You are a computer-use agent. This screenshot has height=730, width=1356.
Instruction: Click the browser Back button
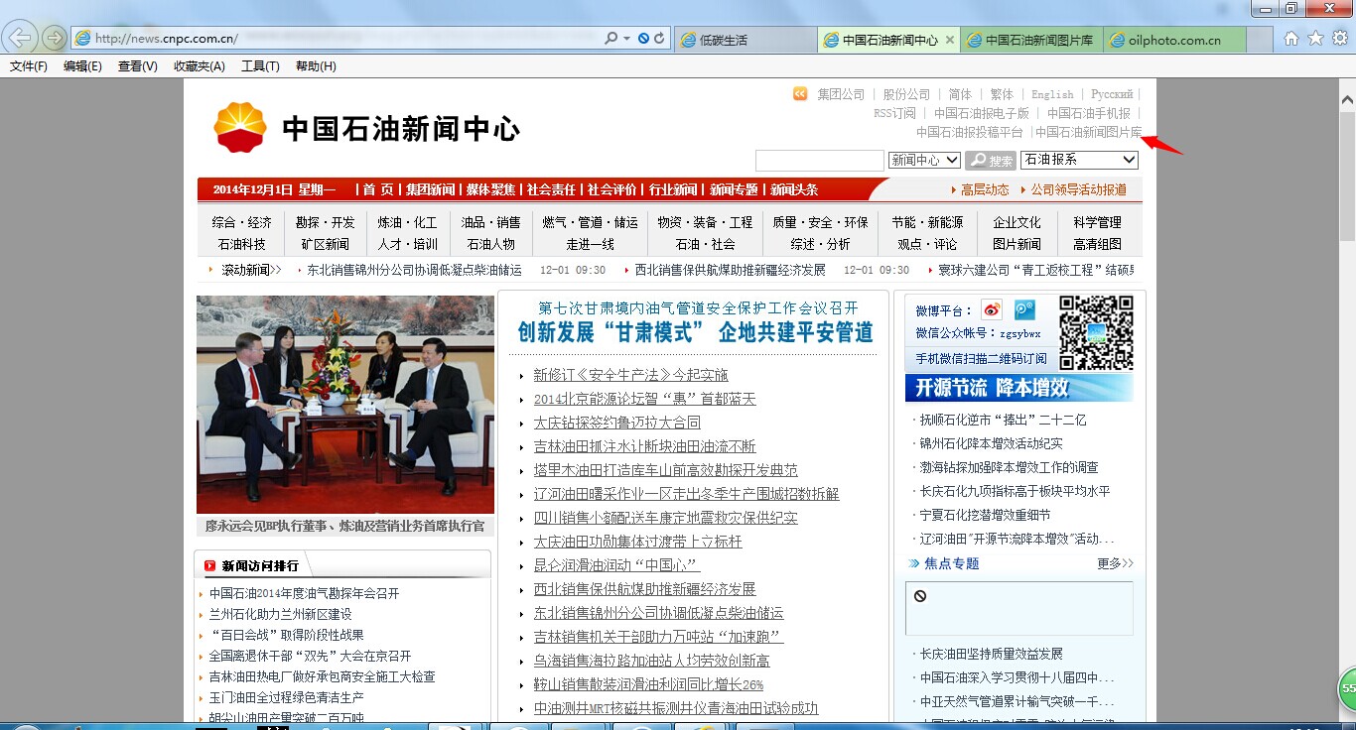click(x=21, y=39)
